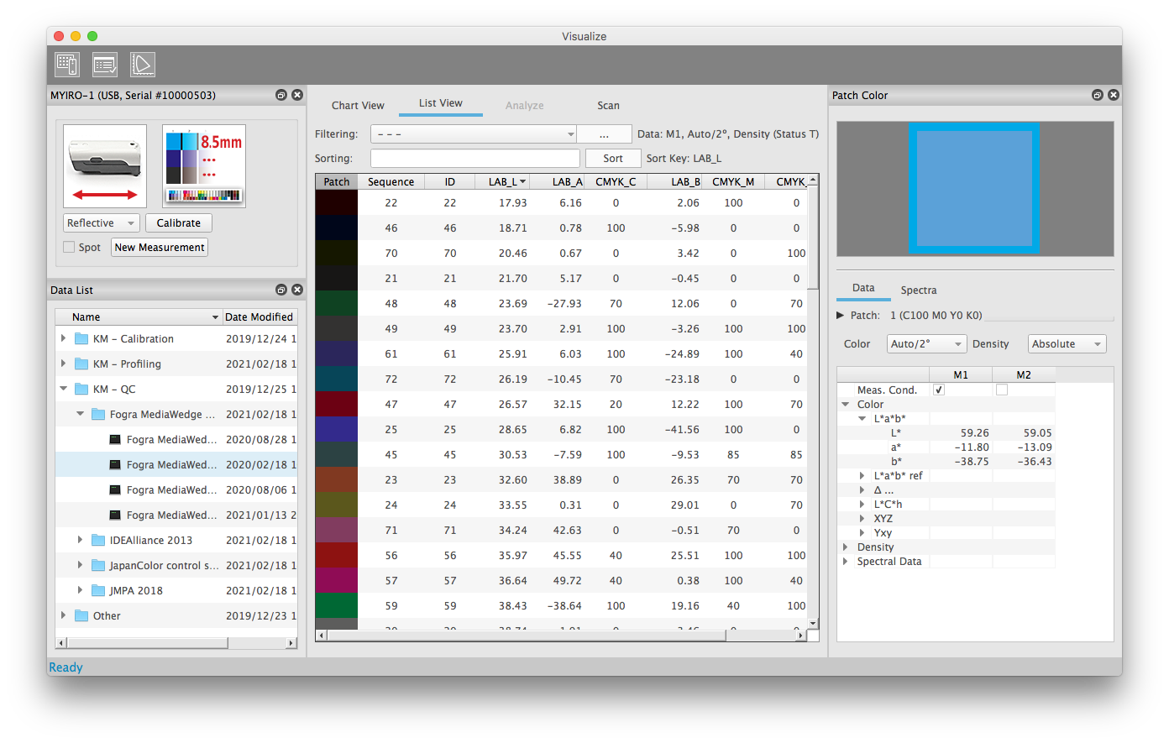This screenshot has height=743, width=1169.
Task: Close the Data List panel
Action: [x=297, y=290]
